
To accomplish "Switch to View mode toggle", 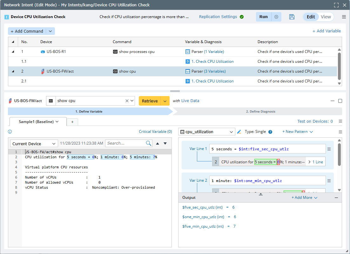I will [x=326, y=17].
